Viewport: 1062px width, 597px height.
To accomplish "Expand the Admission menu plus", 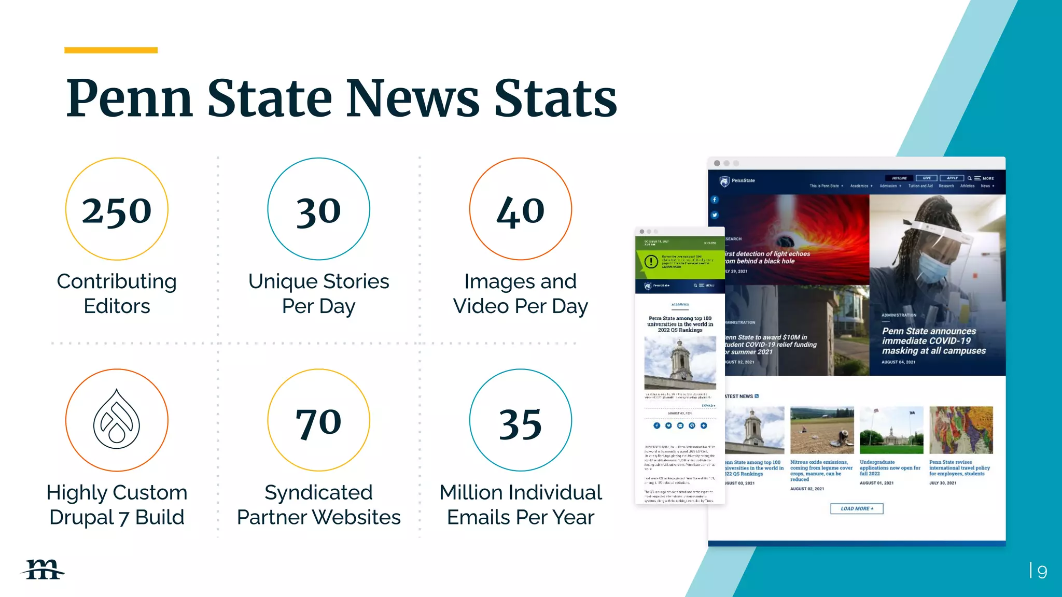I will [x=900, y=186].
